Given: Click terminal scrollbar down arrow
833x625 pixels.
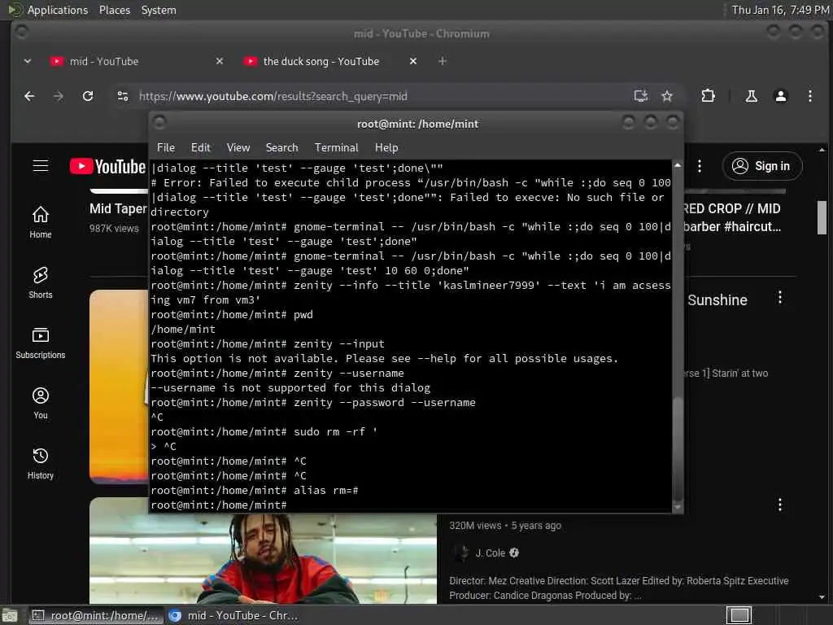Looking at the screenshot, I should [678, 508].
